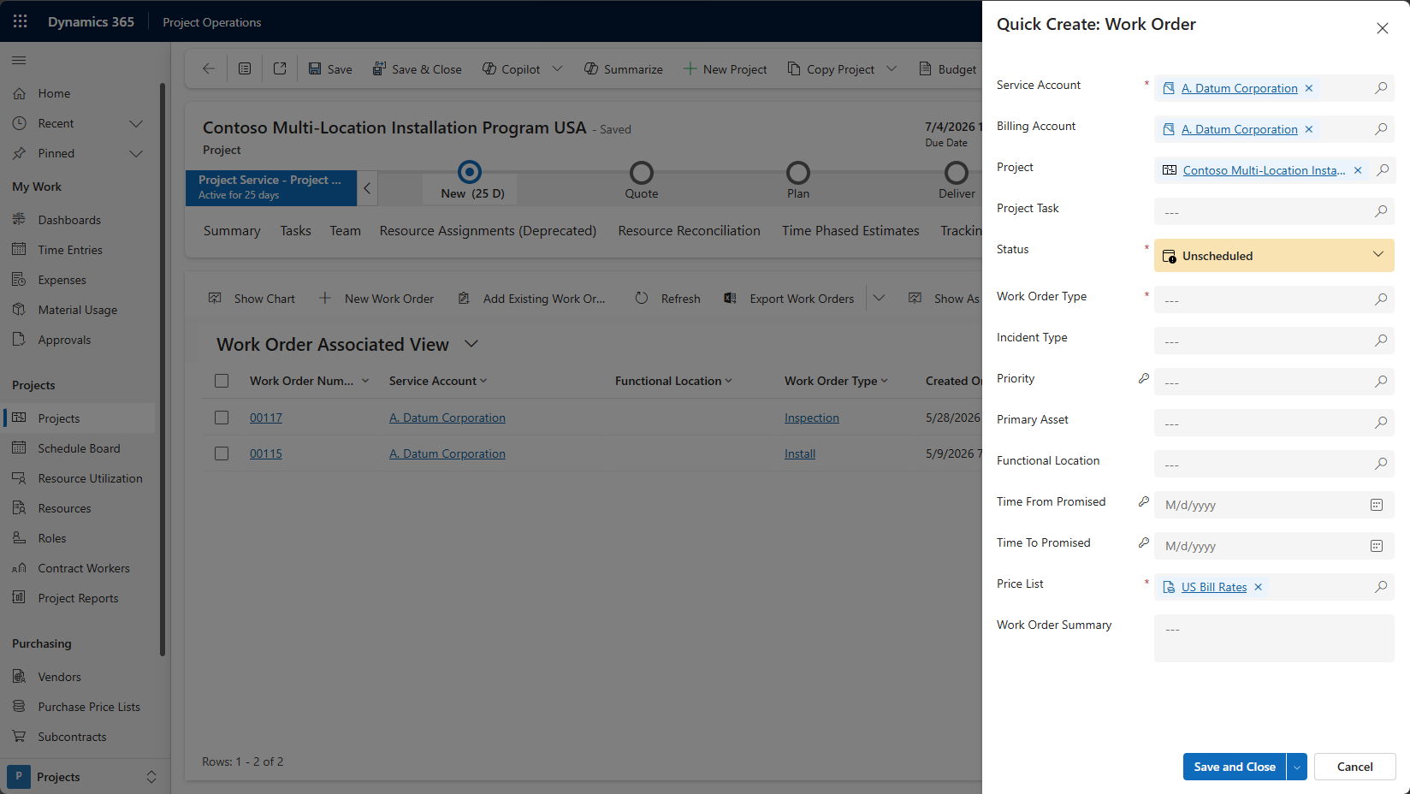Check the row for work order 00115
1410x794 pixels.
(x=222, y=453)
